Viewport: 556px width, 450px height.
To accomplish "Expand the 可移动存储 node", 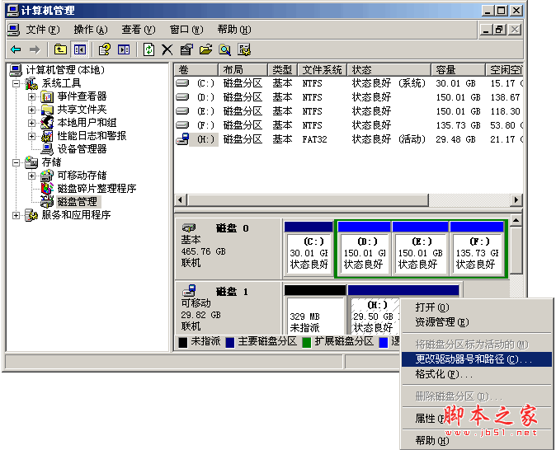I will tap(31, 176).
